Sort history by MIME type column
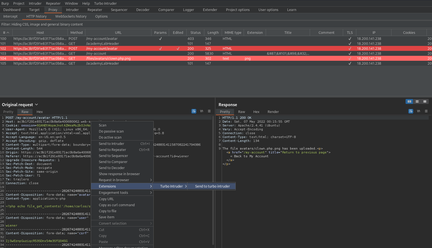Image resolution: width=432 pixels, height=248 pixels. point(233,32)
